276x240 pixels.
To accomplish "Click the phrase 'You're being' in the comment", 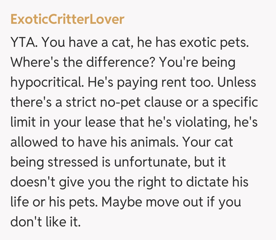I will [x=197, y=62].
